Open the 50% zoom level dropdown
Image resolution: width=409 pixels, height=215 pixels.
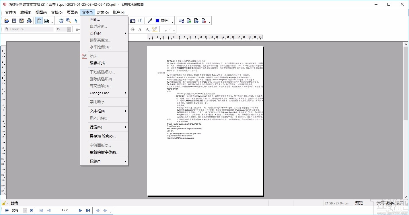click(x=25, y=210)
